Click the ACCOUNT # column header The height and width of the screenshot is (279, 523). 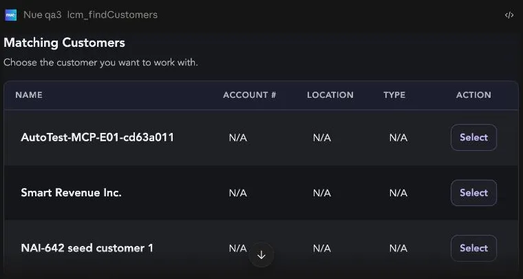250,95
